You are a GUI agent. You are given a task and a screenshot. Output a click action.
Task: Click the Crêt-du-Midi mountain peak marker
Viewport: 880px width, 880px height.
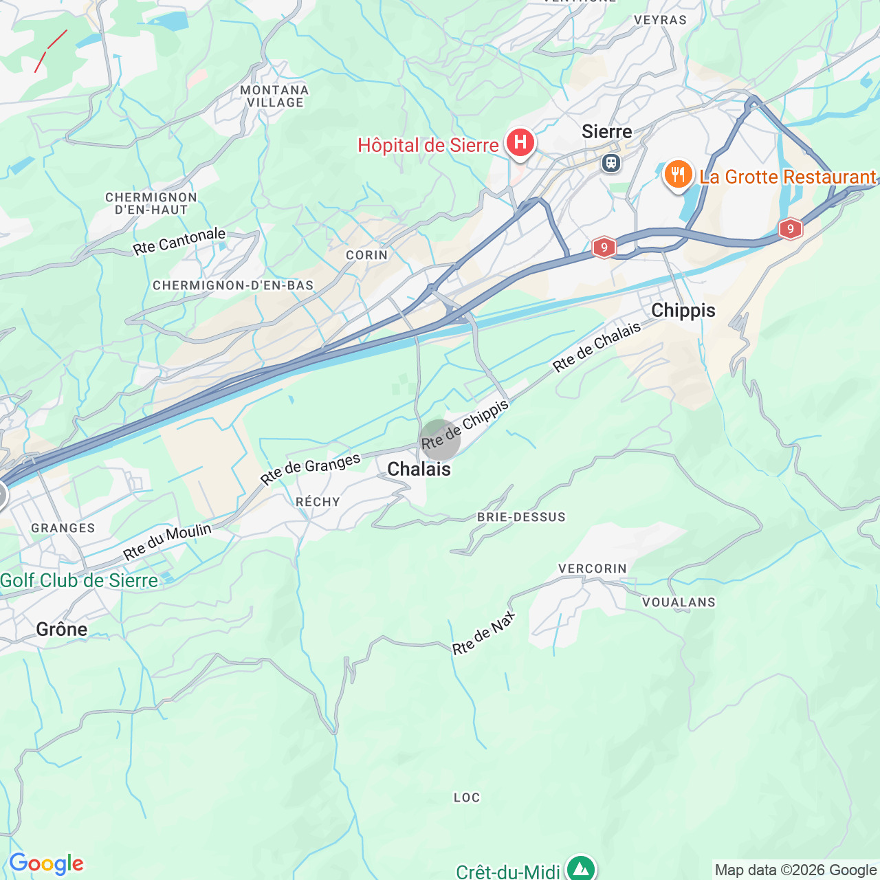pyautogui.click(x=581, y=868)
